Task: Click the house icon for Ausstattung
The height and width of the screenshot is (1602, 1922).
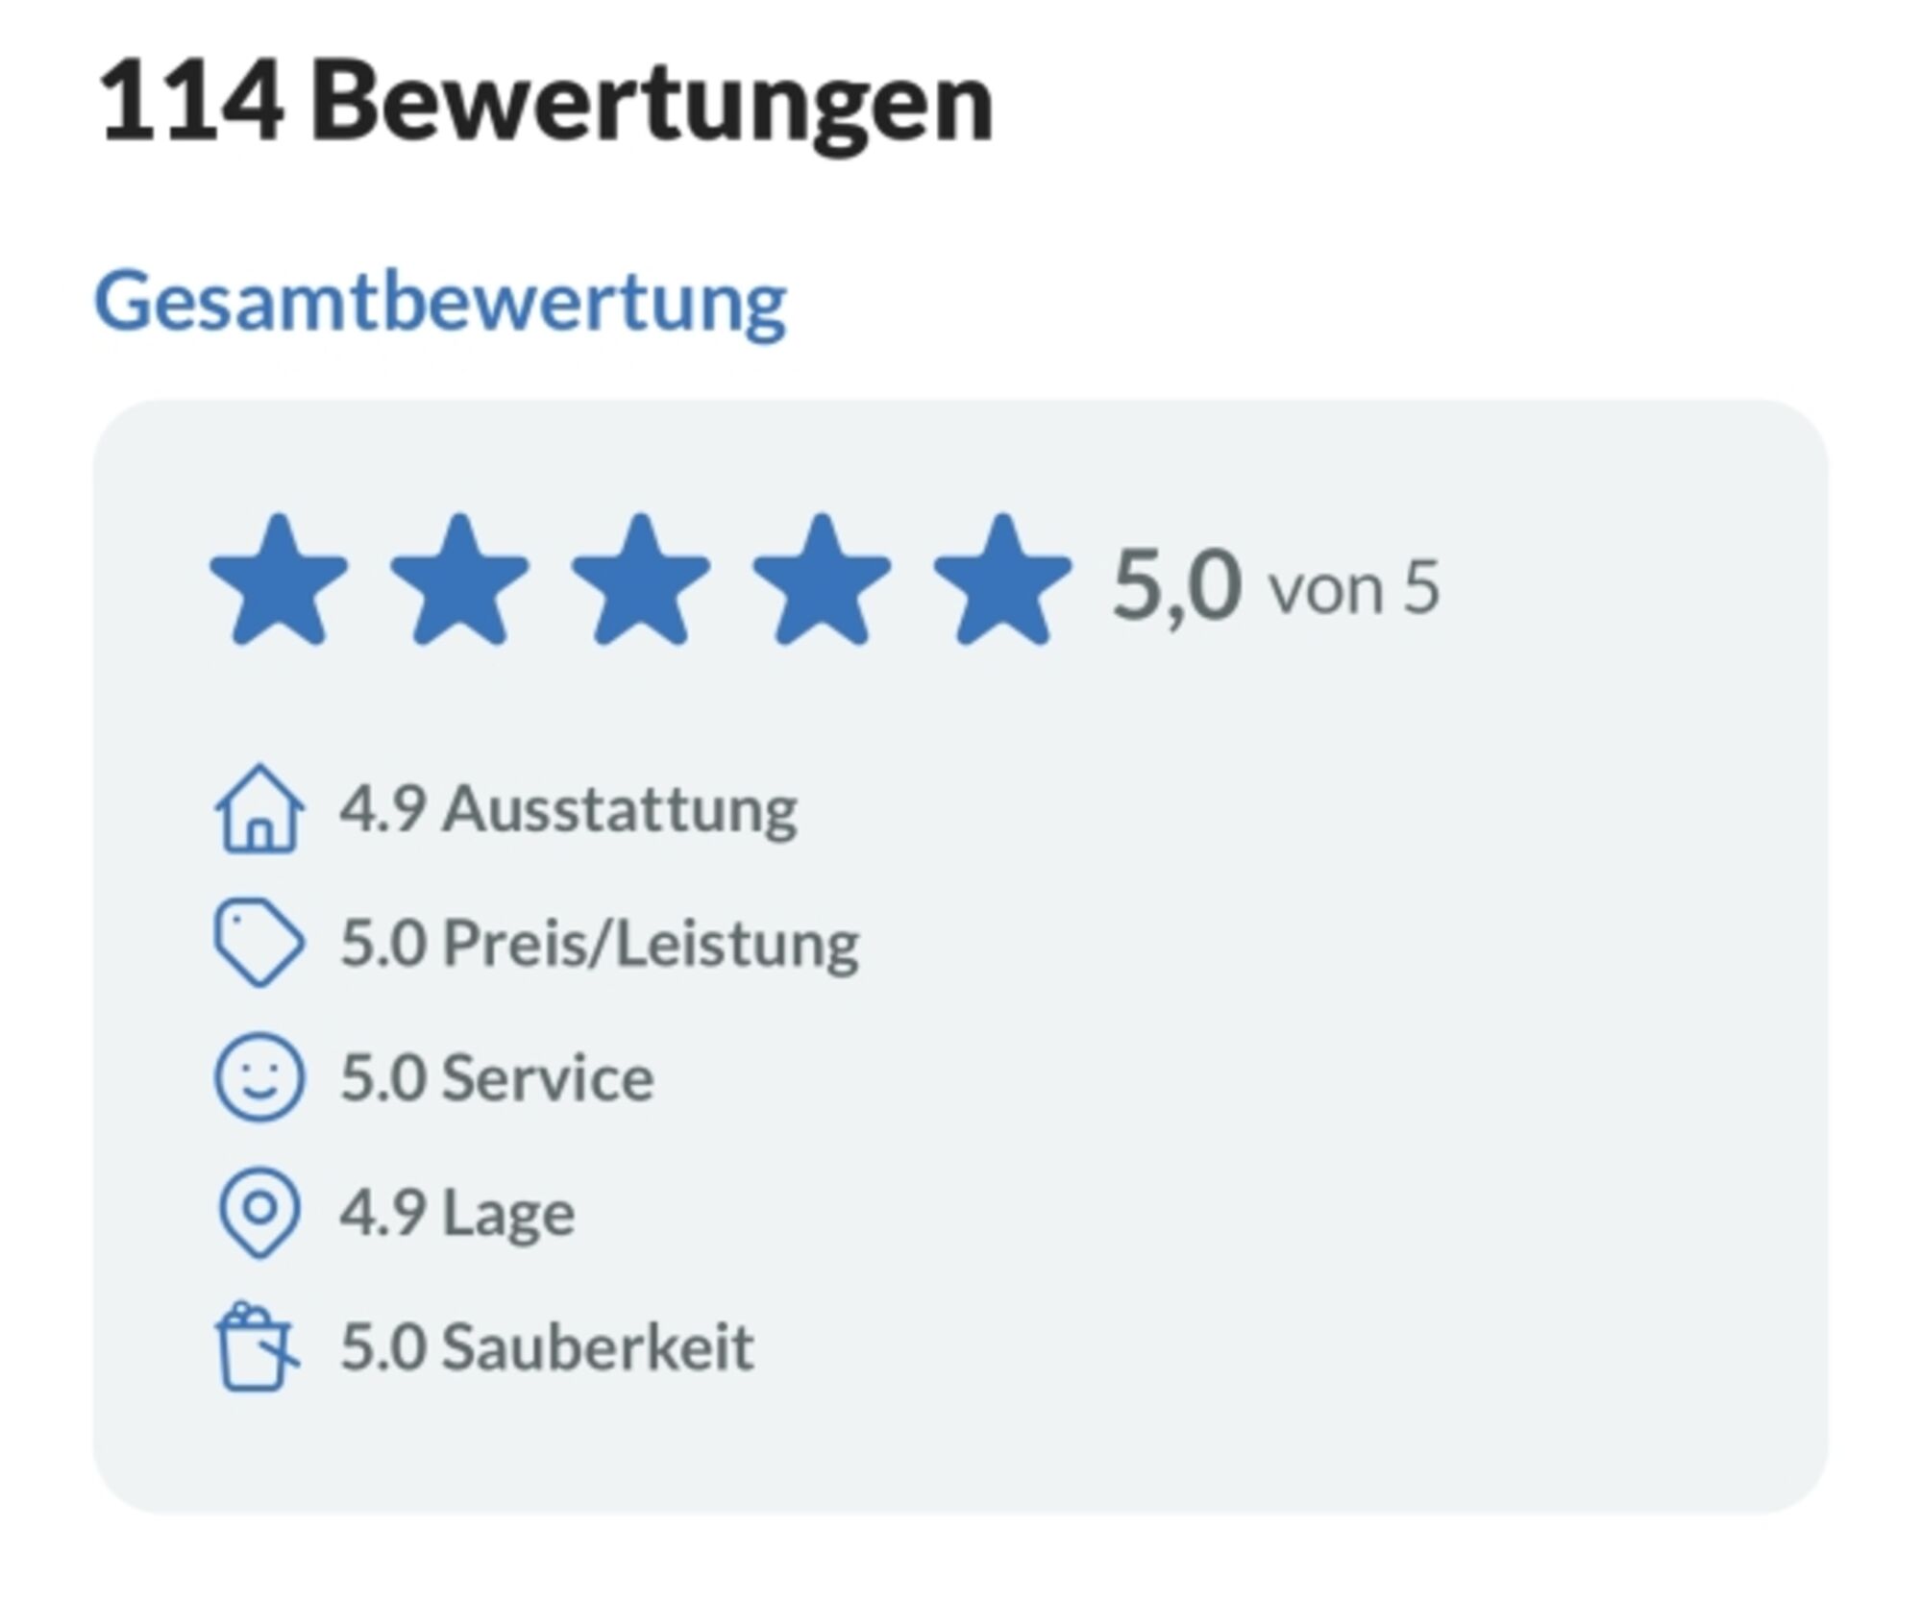Action: pos(259,809)
